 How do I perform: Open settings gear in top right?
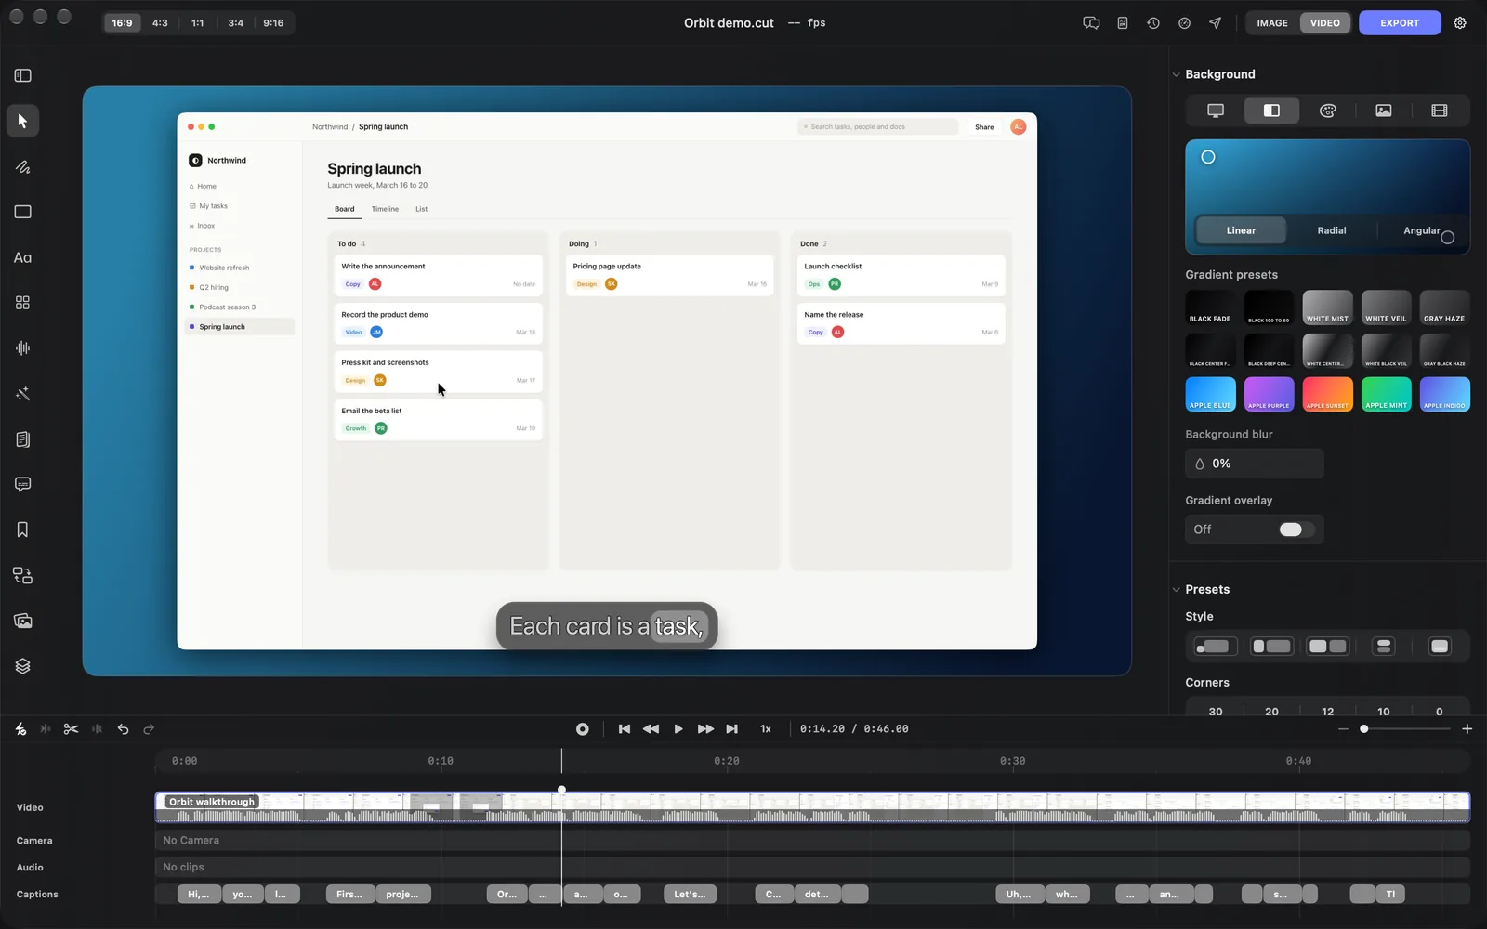click(1460, 23)
